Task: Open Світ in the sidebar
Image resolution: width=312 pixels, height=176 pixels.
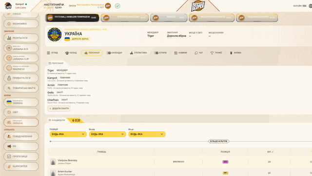Action: tap(21, 112)
